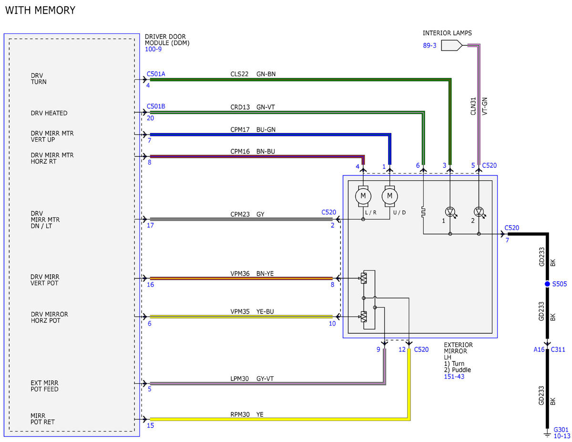Click the horizontal potentiometer symbol on VPM35
572x442 pixels.
[x=364, y=317]
